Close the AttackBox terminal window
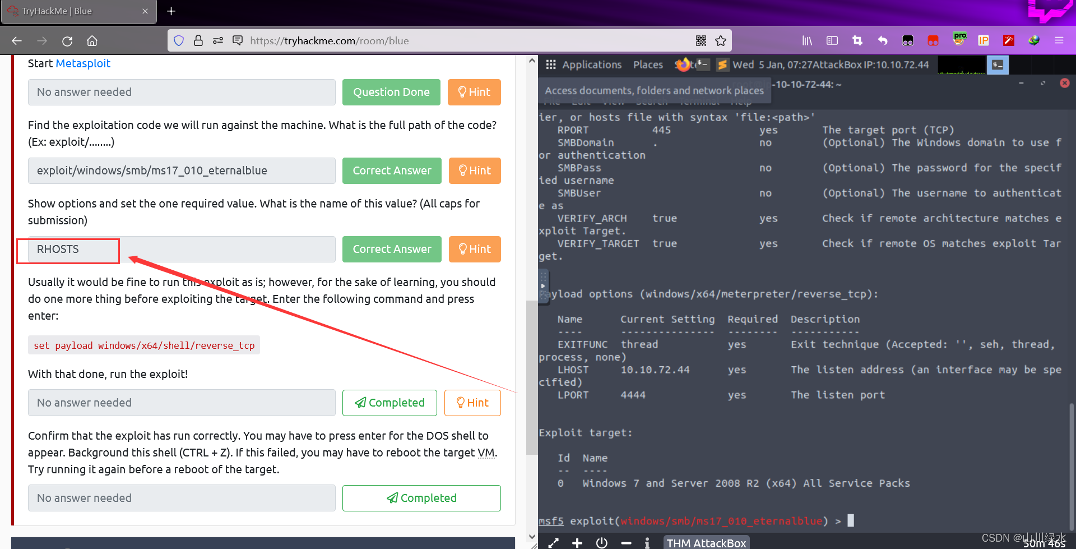The height and width of the screenshot is (549, 1076). (1065, 83)
